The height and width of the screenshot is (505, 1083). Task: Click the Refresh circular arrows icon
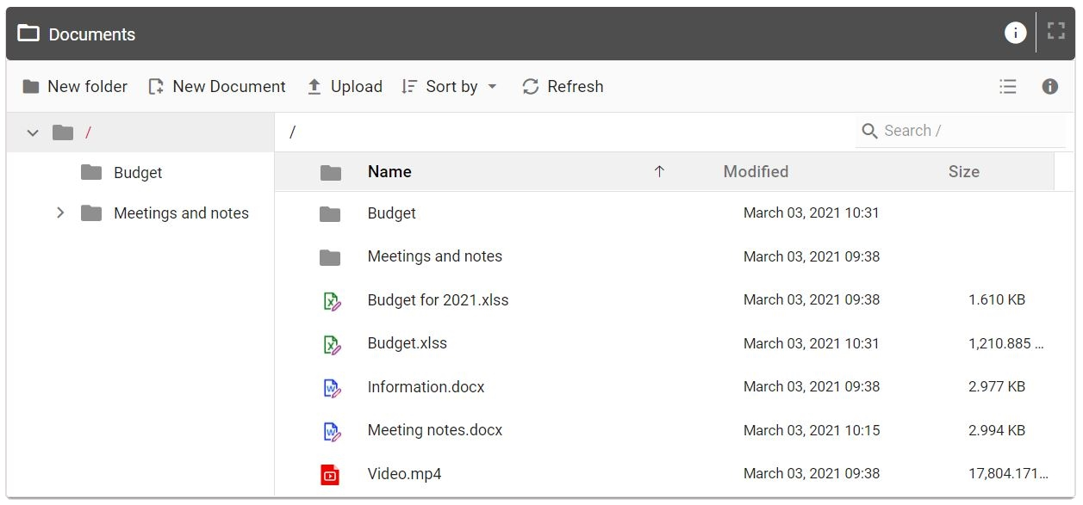coord(531,87)
